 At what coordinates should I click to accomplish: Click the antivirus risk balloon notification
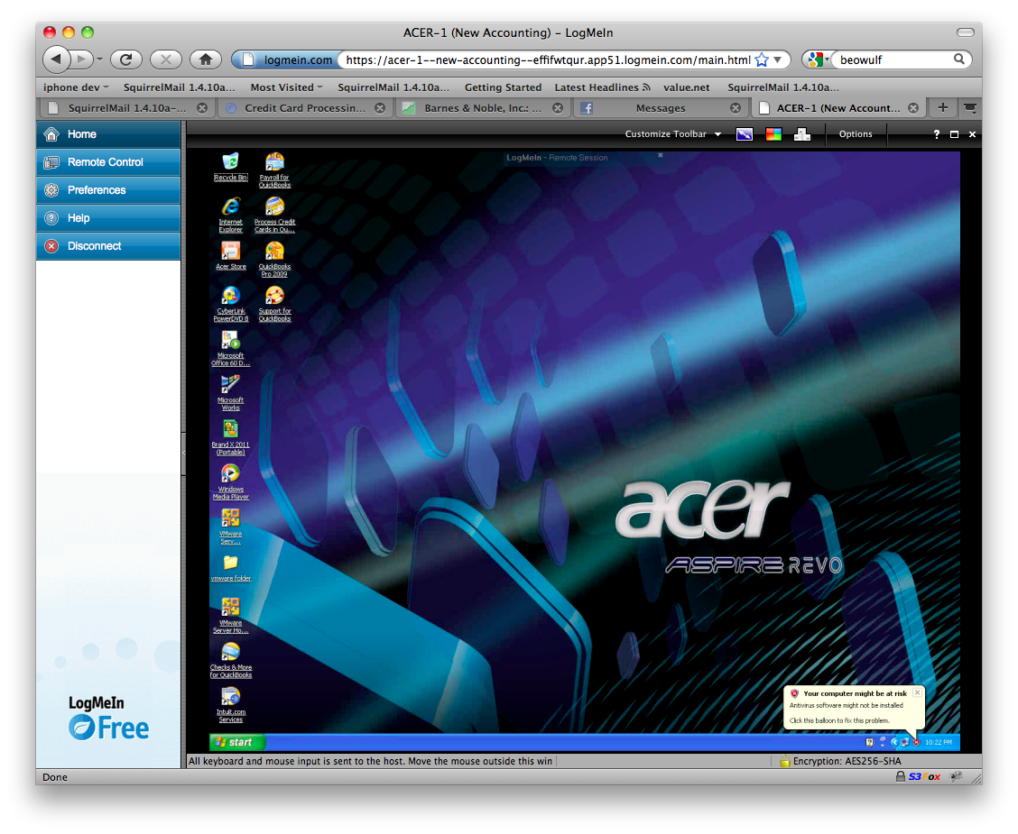click(x=854, y=708)
